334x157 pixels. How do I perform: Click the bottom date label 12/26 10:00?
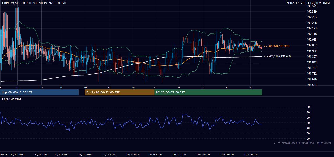18,155
